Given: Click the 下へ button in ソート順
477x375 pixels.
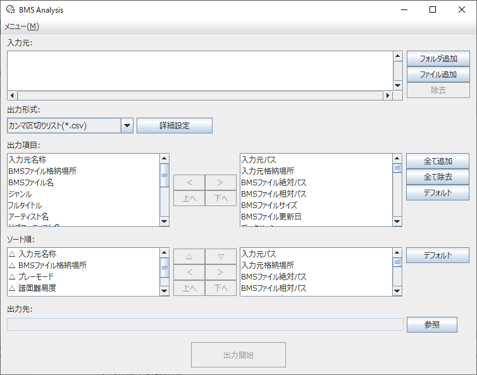Looking at the screenshot, I should pos(221,288).
